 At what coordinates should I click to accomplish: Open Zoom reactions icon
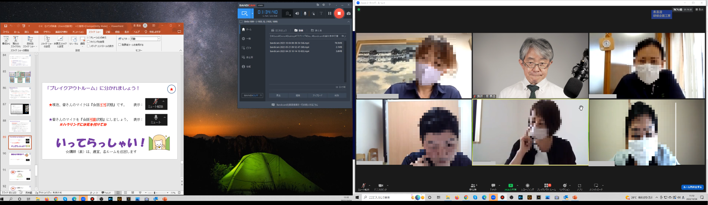pos(564,187)
